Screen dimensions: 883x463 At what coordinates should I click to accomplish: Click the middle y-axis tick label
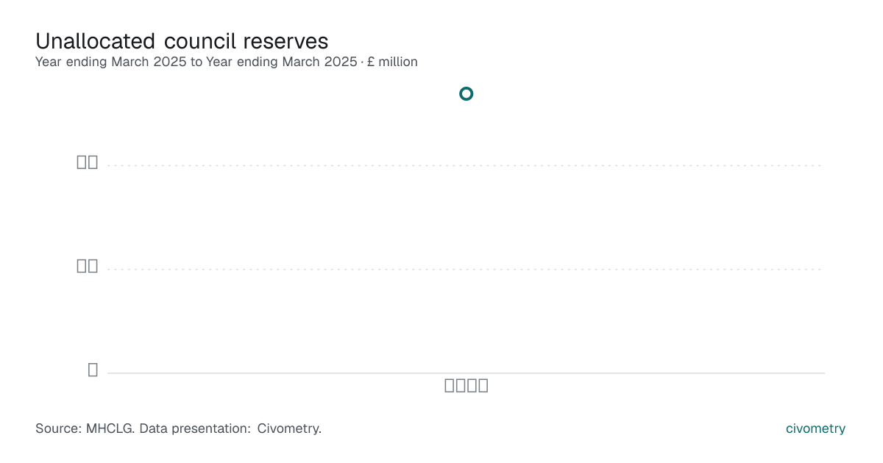[x=88, y=266]
